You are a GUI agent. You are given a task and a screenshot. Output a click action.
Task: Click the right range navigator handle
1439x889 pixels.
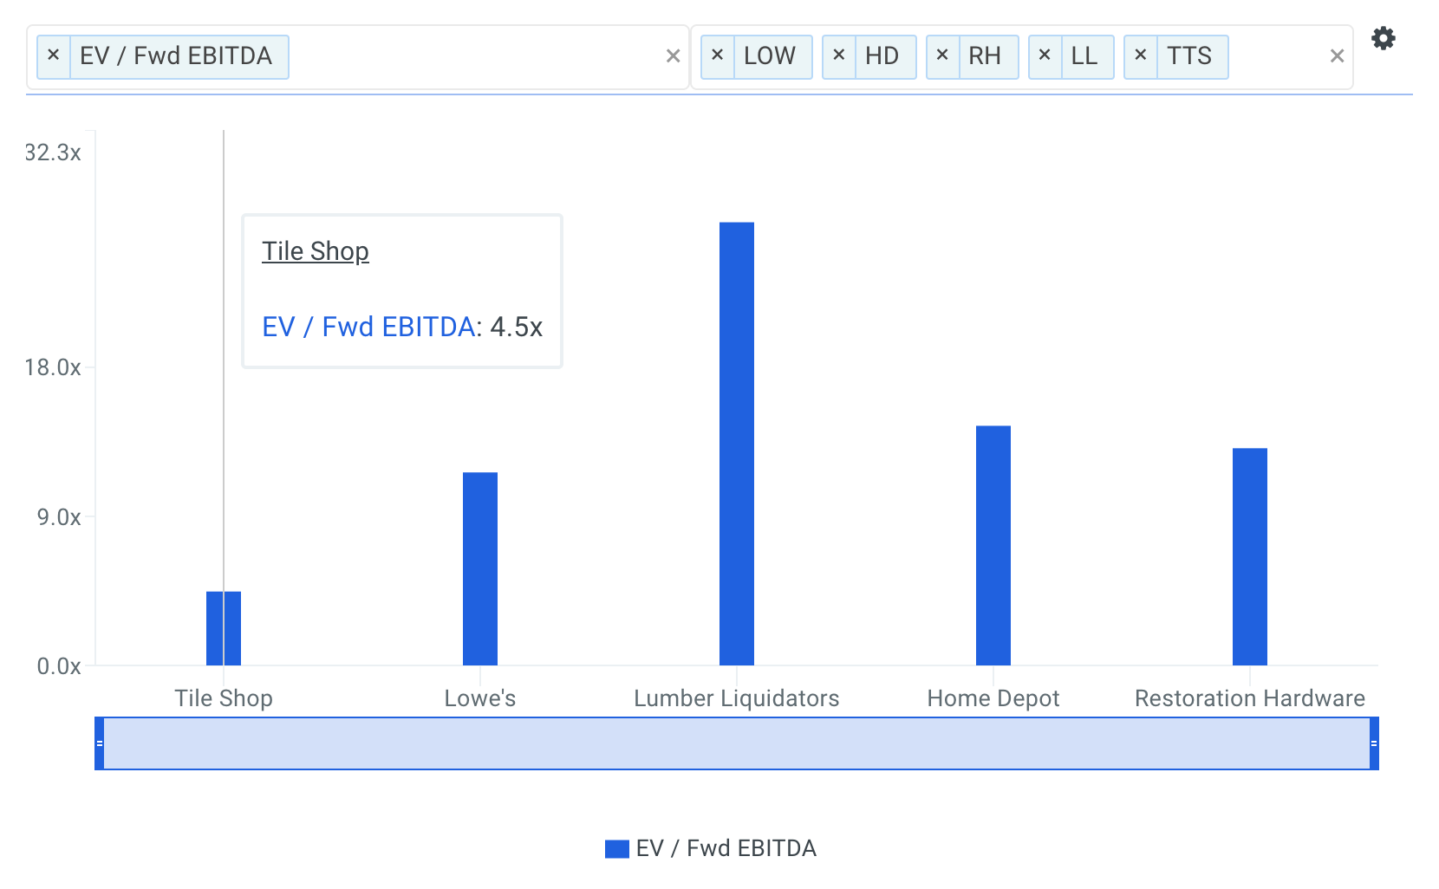click(1374, 743)
